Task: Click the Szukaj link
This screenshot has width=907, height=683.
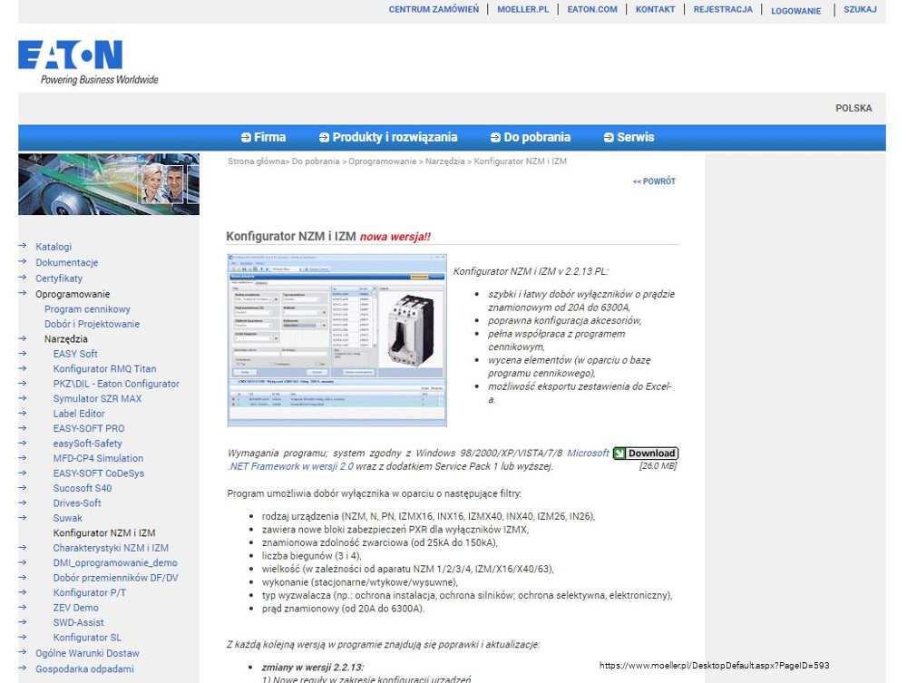Action: coord(860,10)
